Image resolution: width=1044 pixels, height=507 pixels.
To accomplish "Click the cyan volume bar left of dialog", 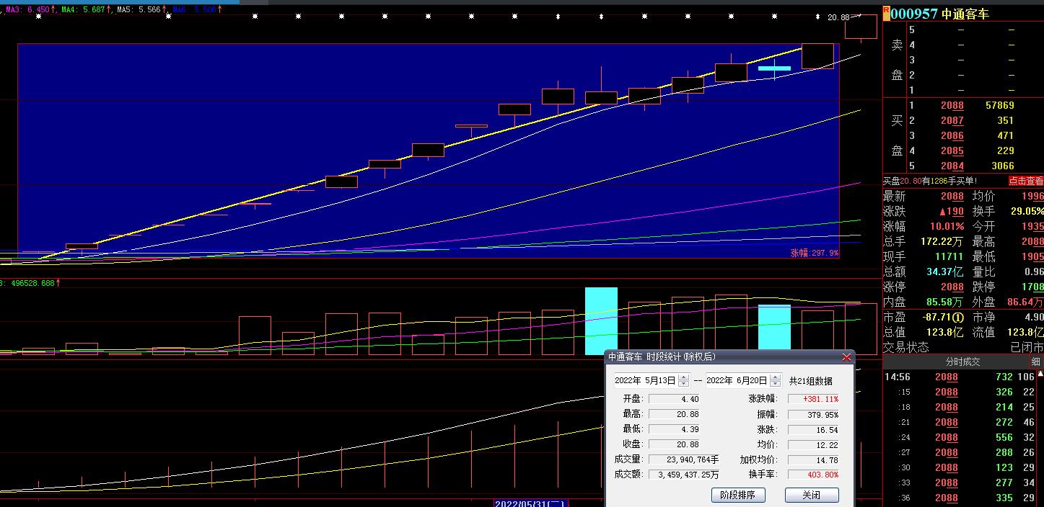I will [x=601, y=320].
